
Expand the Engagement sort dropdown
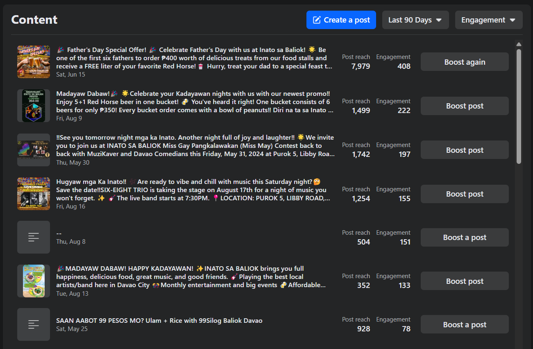point(489,20)
